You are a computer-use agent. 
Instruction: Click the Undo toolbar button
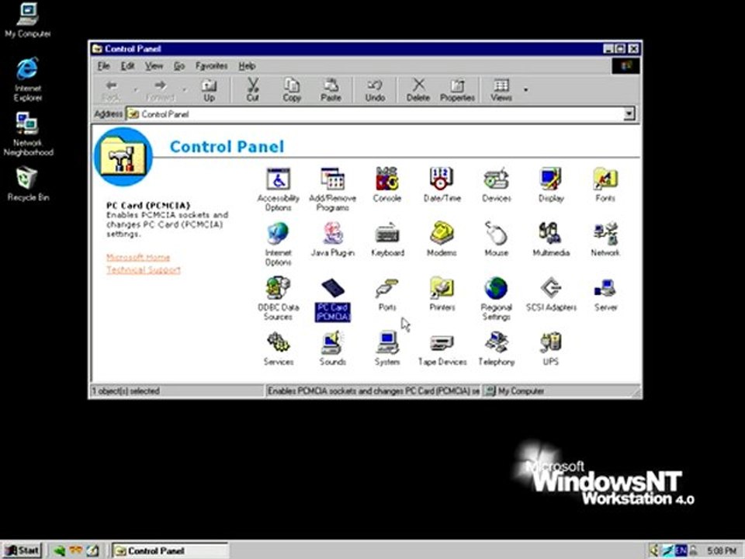375,90
